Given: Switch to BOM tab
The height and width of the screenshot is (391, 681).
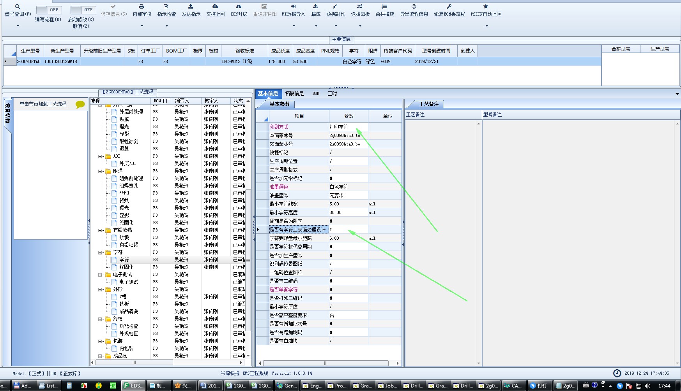Looking at the screenshot, I should [316, 93].
